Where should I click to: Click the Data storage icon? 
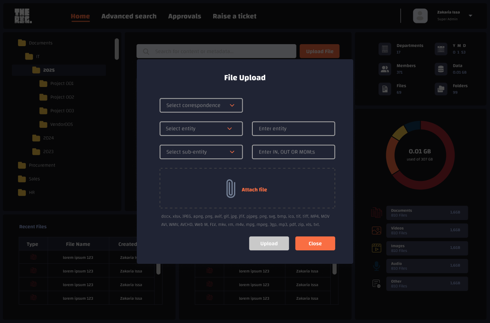point(440,69)
